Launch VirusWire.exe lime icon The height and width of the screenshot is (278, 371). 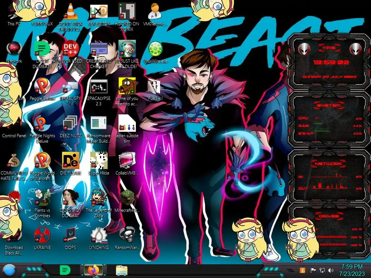click(x=155, y=49)
